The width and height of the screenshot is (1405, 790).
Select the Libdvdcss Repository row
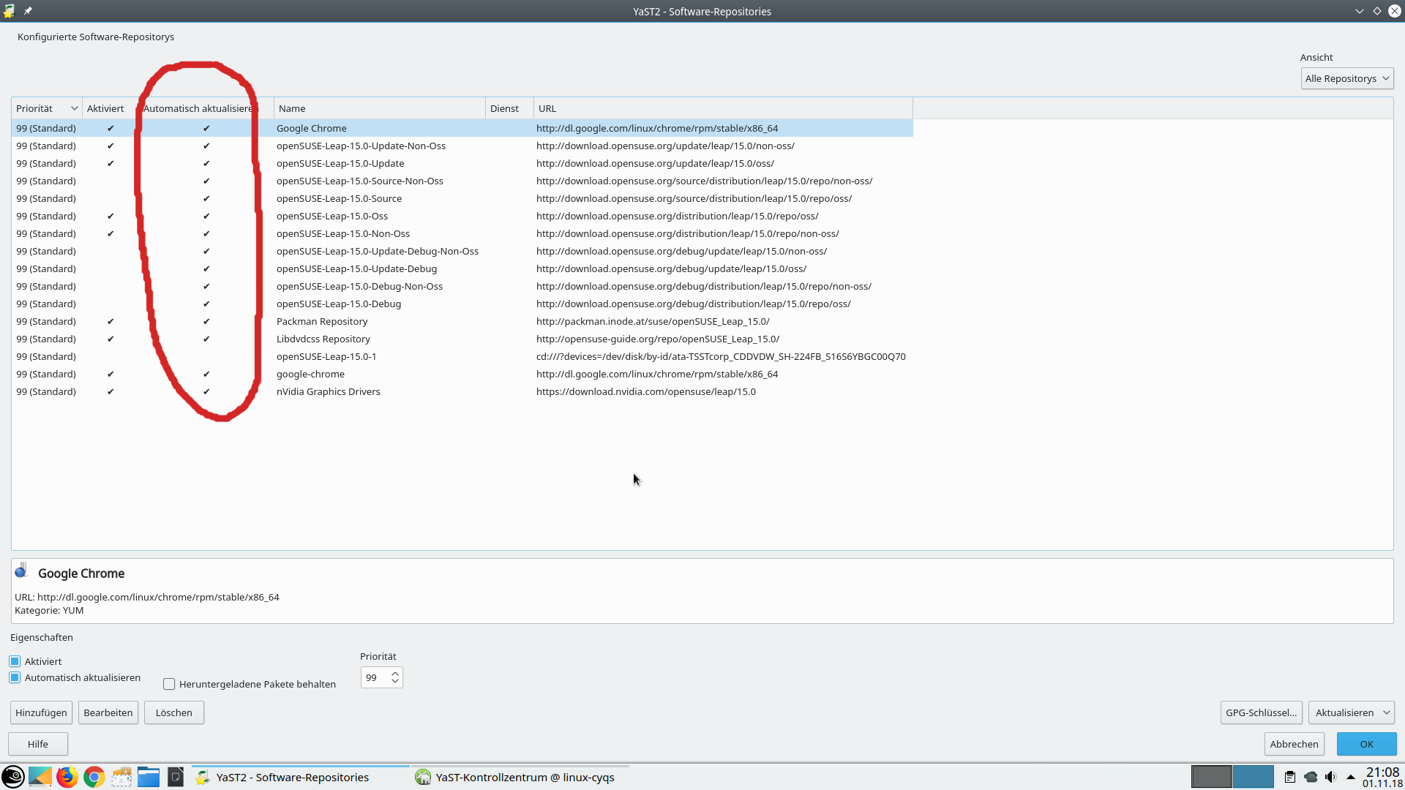pyautogui.click(x=462, y=339)
